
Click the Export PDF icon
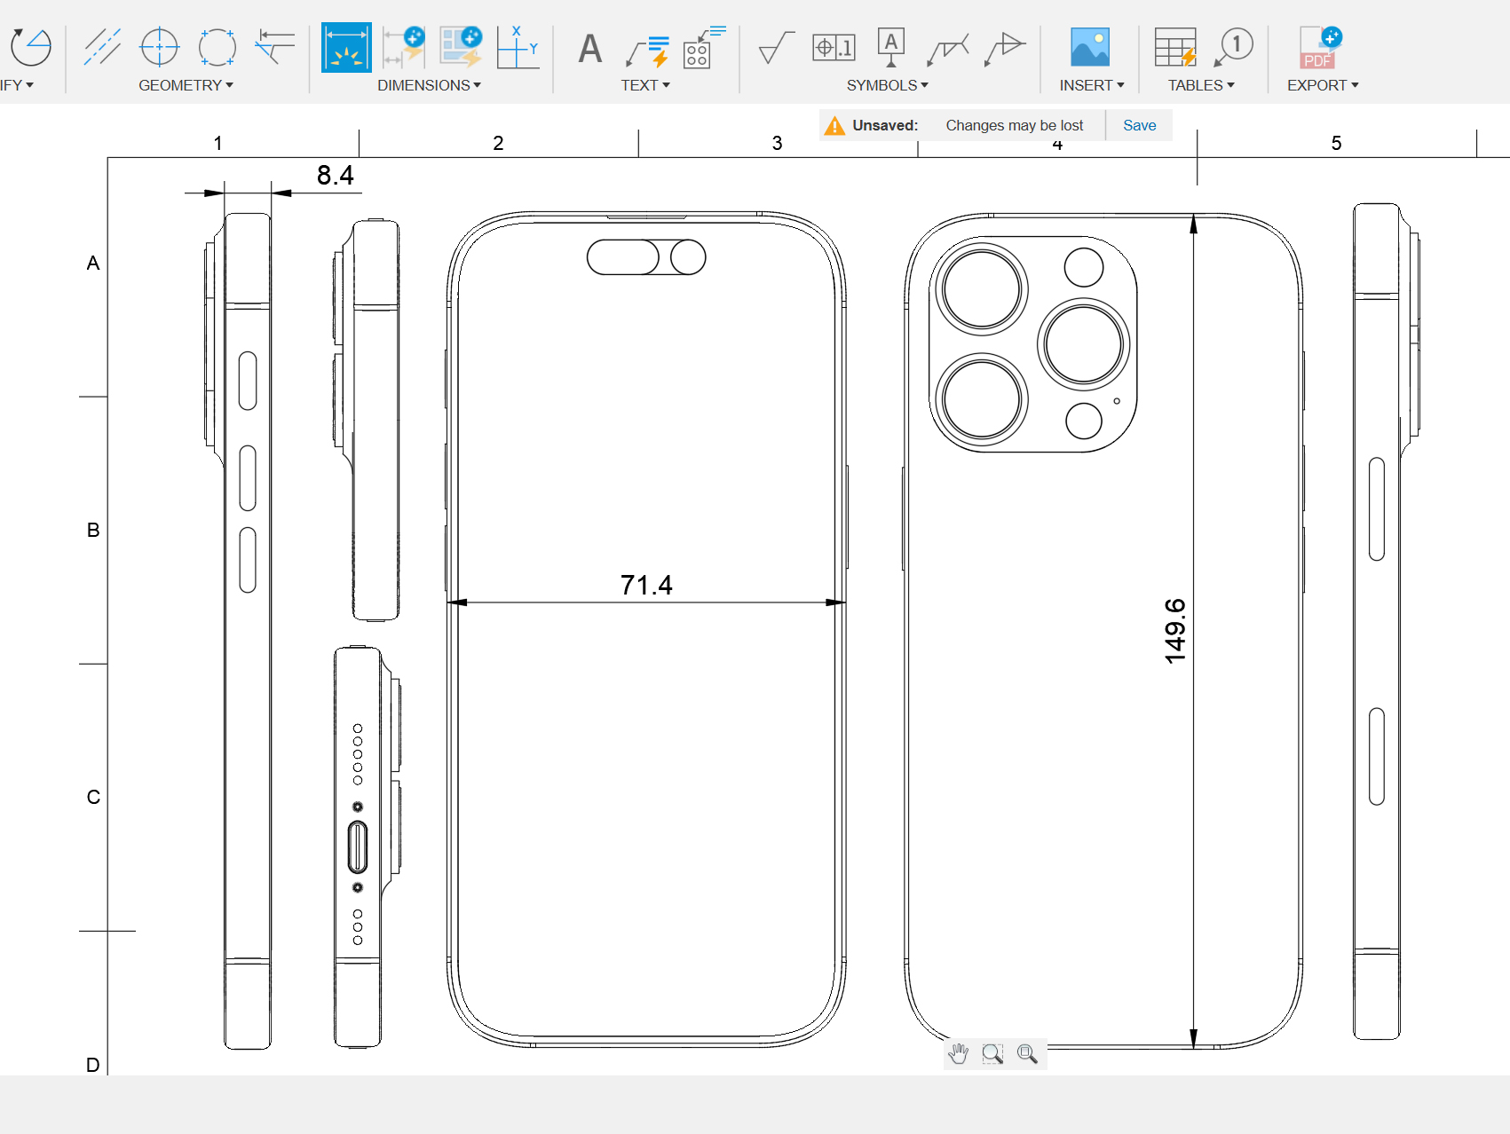1320,47
